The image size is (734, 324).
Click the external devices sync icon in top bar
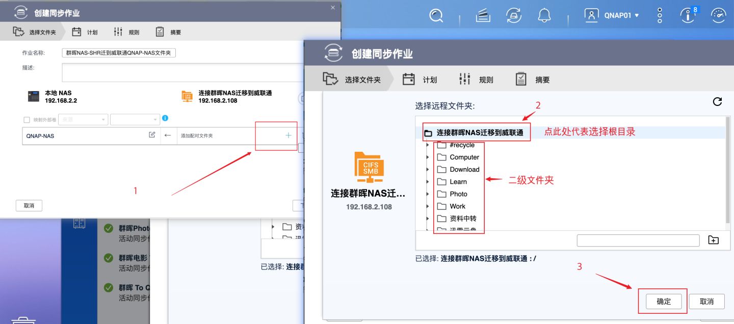click(x=514, y=15)
